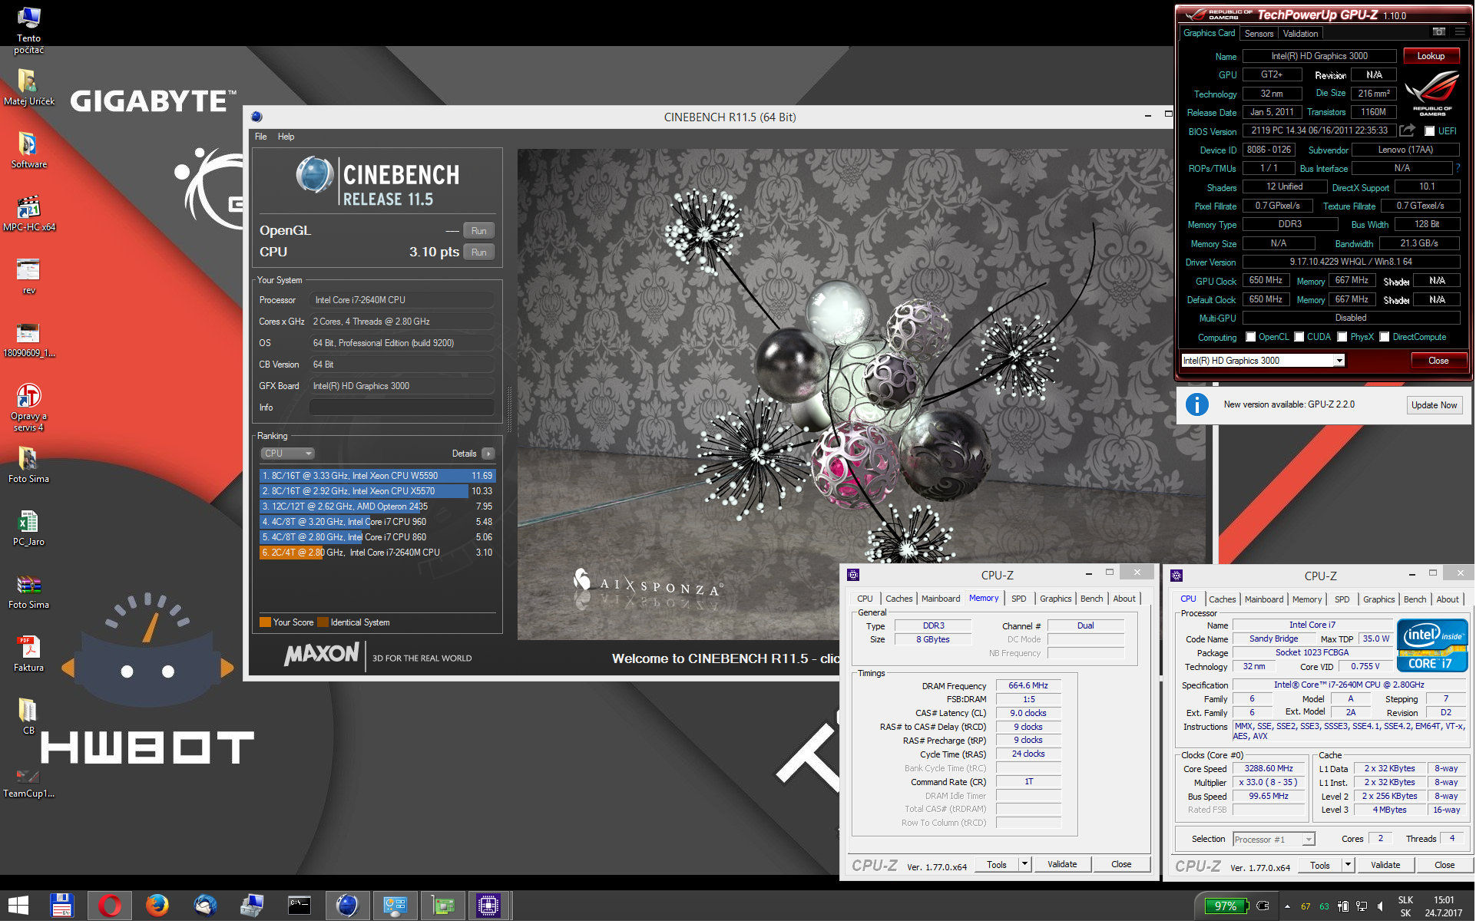
Task: Click the Close button in GPU-Z
Action: click(1439, 361)
